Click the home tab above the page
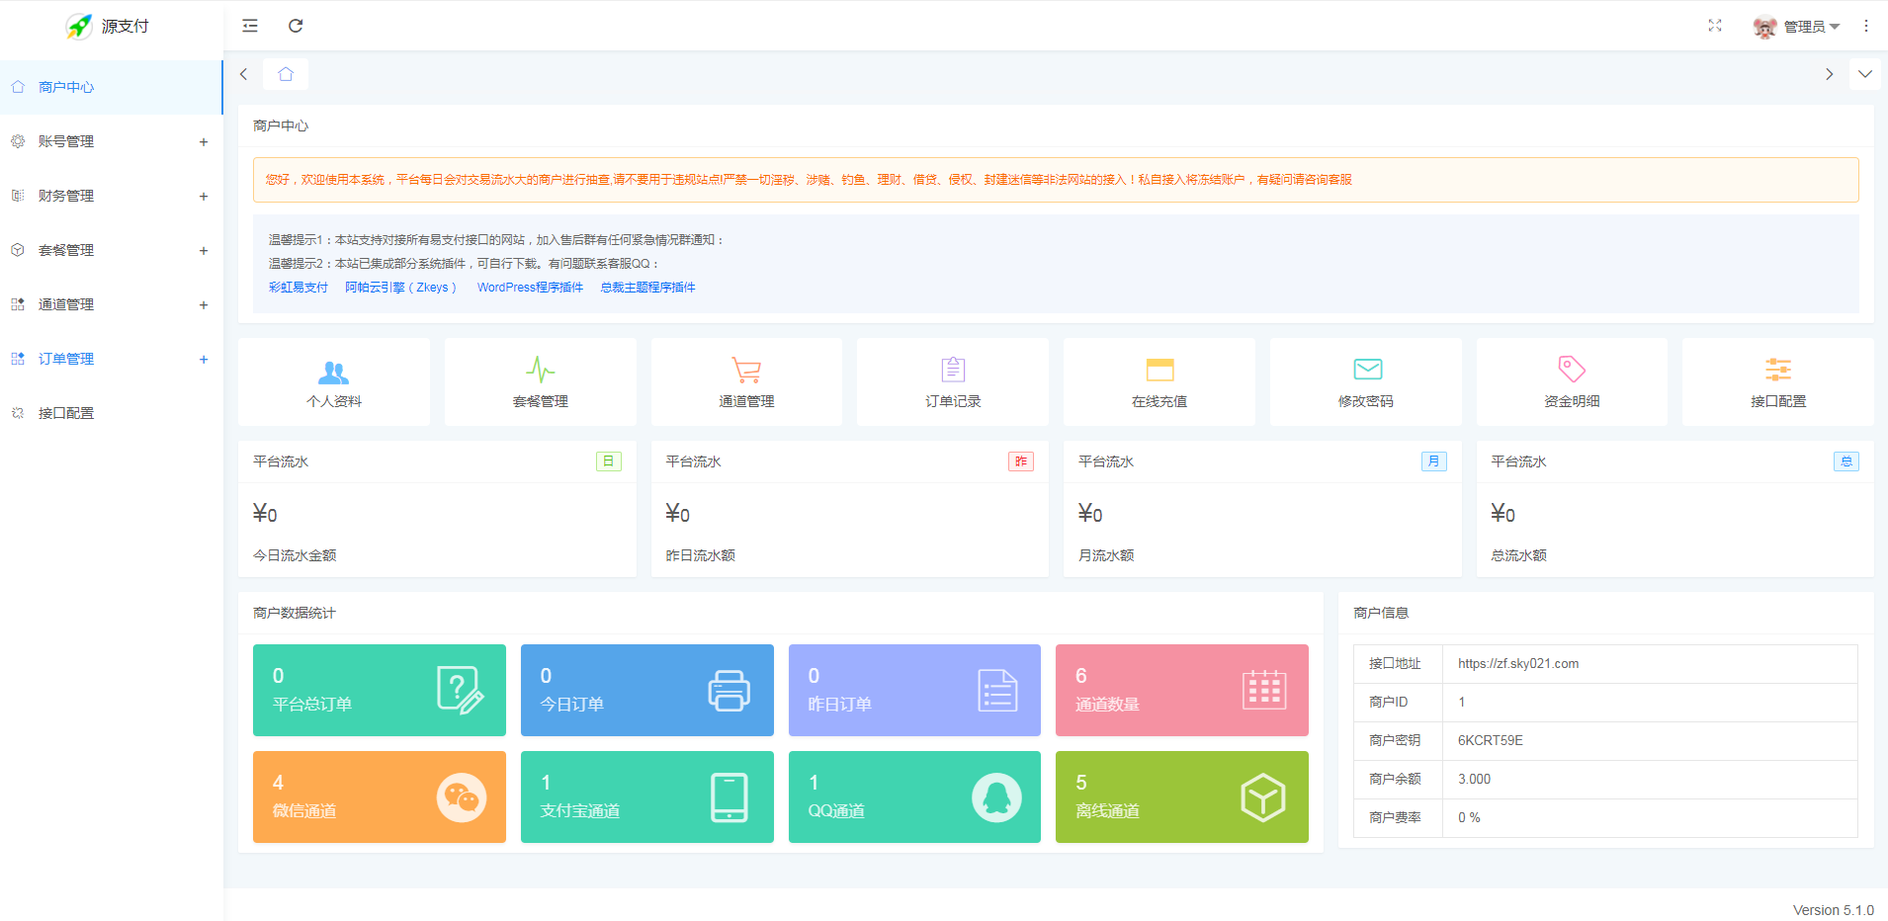This screenshot has height=921, width=1888. tap(286, 73)
